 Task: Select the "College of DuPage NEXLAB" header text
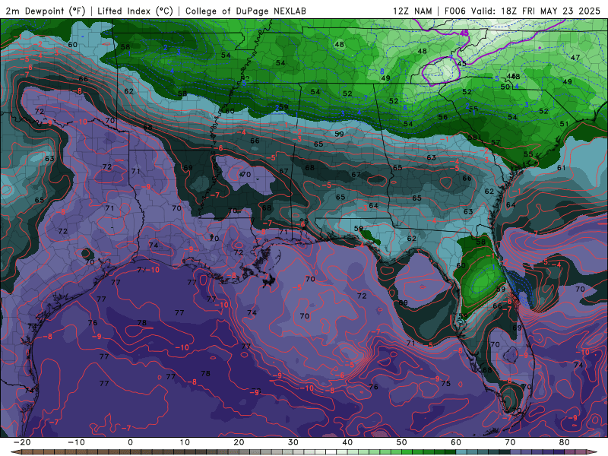click(x=245, y=11)
